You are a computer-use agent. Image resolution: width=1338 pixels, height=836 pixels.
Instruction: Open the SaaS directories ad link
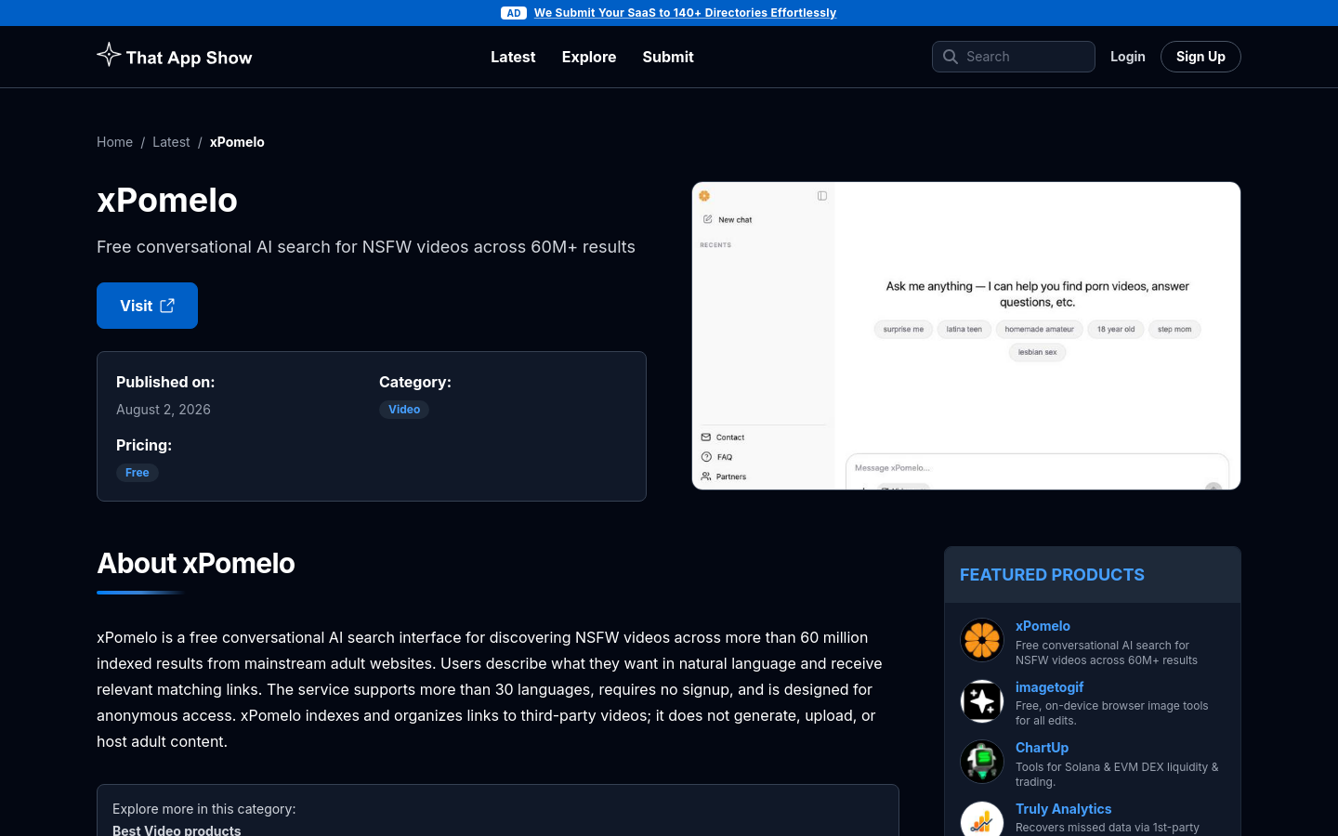coord(685,13)
